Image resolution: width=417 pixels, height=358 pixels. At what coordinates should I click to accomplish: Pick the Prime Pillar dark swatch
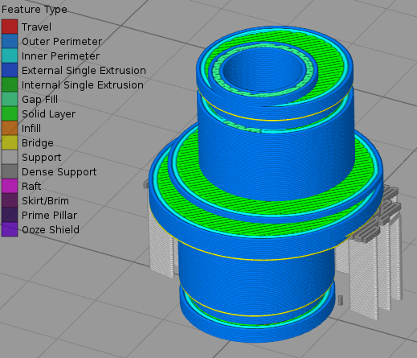[x=10, y=215]
